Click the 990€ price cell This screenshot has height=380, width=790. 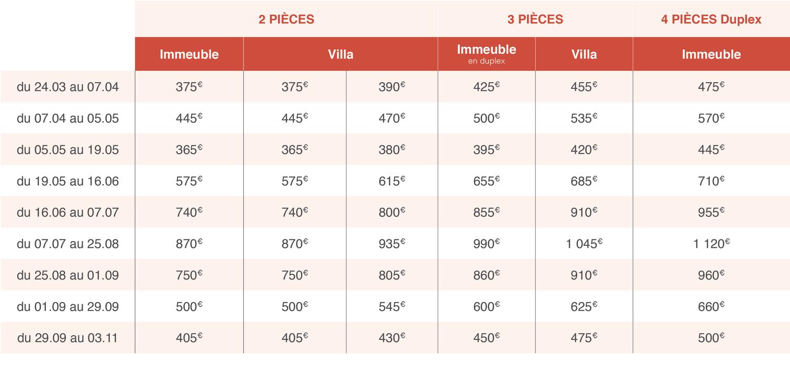[x=487, y=244]
